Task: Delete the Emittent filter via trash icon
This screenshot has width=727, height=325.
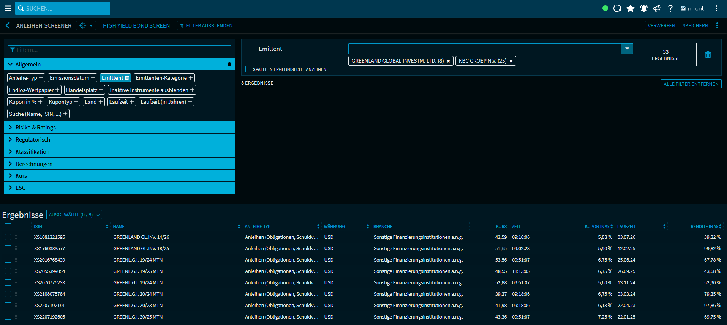Action: pos(708,55)
